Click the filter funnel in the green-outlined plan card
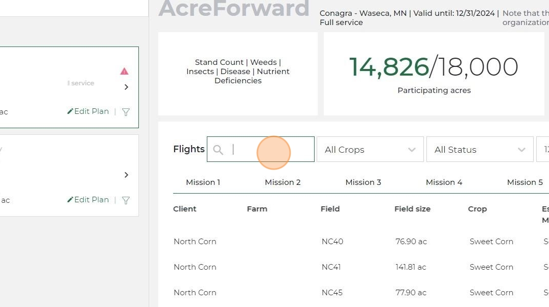The height and width of the screenshot is (307, 549). [126, 112]
